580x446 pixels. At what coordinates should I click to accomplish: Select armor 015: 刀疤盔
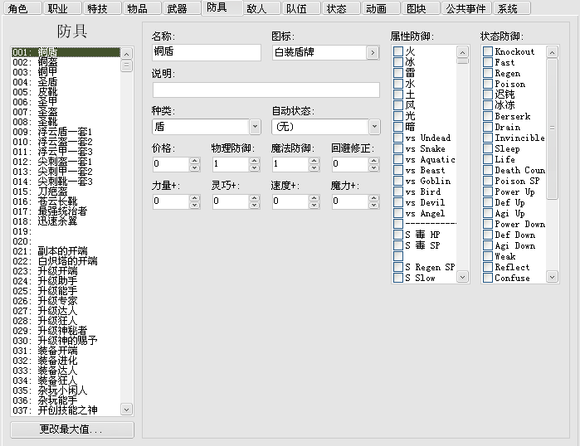(x=66, y=191)
